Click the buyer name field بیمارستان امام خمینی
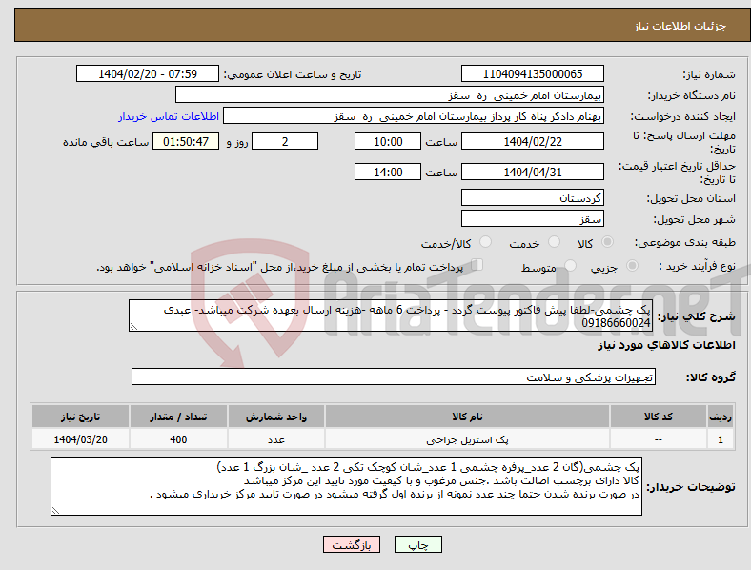This screenshot has height=570, width=751. coord(390,94)
